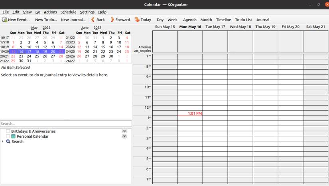The image size is (329, 186).
Task: Switch to Agenda view
Action: (190, 20)
